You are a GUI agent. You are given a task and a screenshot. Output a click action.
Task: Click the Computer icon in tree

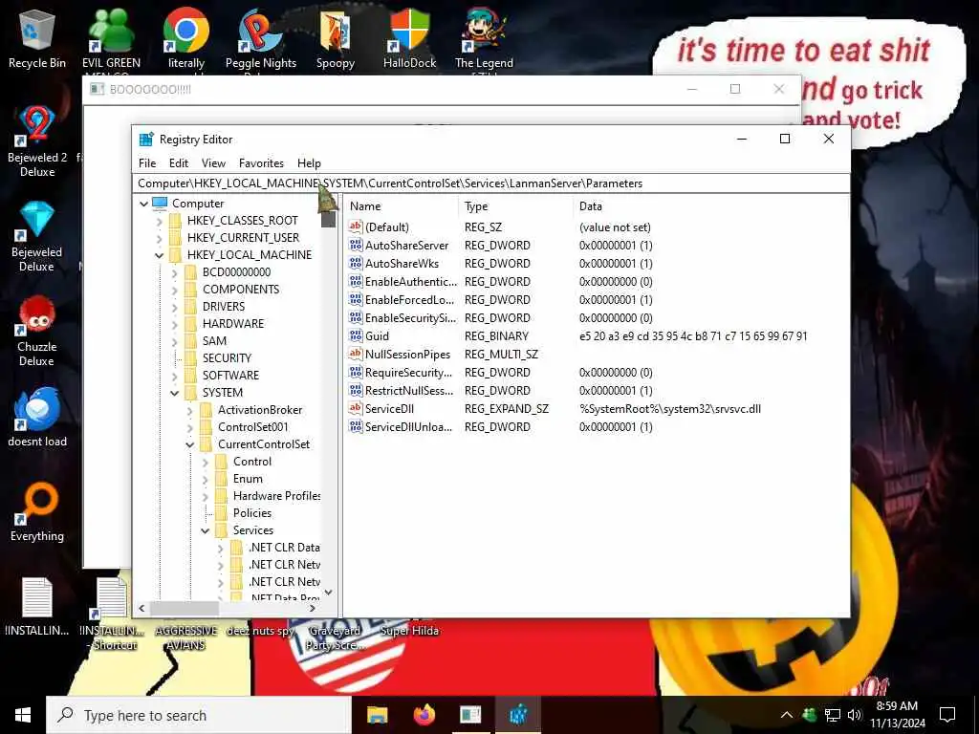(x=160, y=203)
